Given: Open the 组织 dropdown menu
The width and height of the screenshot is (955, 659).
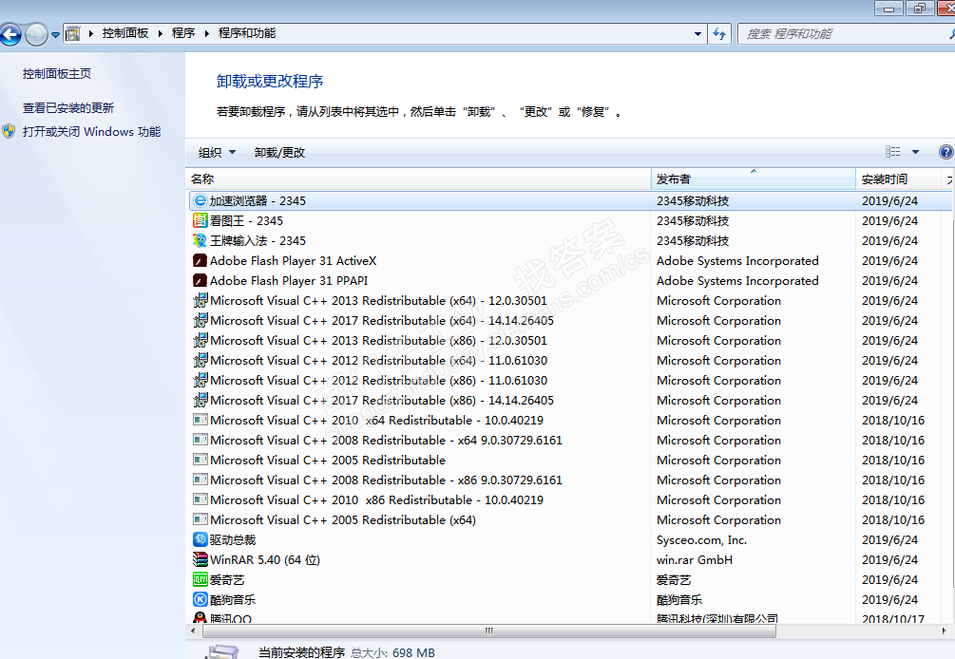Looking at the screenshot, I should [x=217, y=152].
